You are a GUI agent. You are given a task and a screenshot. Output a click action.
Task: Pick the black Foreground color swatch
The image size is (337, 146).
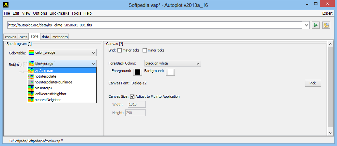138,72
